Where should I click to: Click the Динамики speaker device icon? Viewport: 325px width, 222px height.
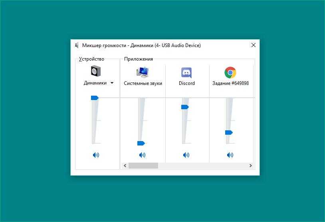coord(95,71)
